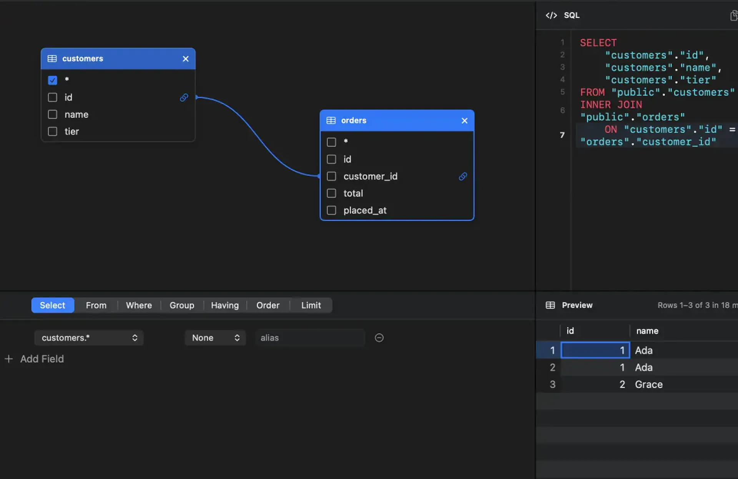This screenshot has height=479, width=738.
Task: Copy SQL using the clipboard icon
Action: tap(733, 15)
